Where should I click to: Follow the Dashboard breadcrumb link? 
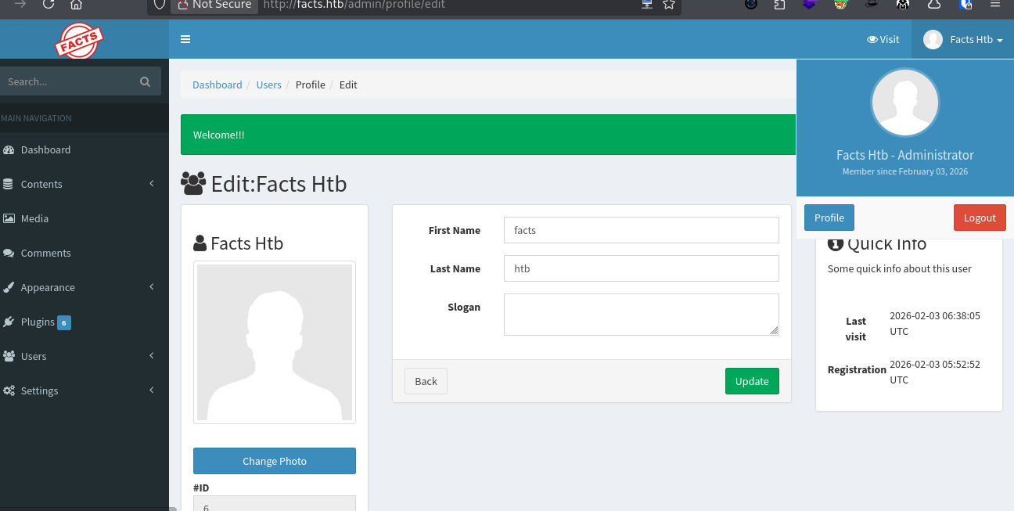[x=217, y=85]
